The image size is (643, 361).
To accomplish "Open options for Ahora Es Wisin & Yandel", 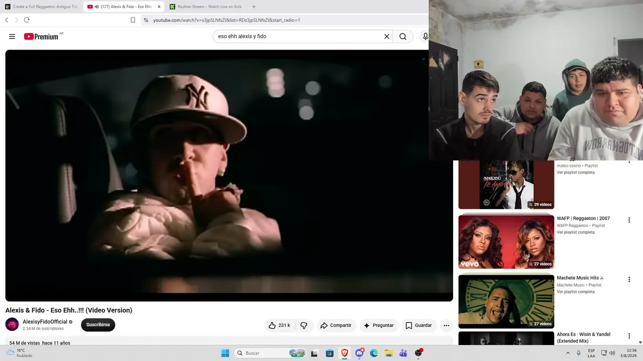I will click(x=629, y=336).
